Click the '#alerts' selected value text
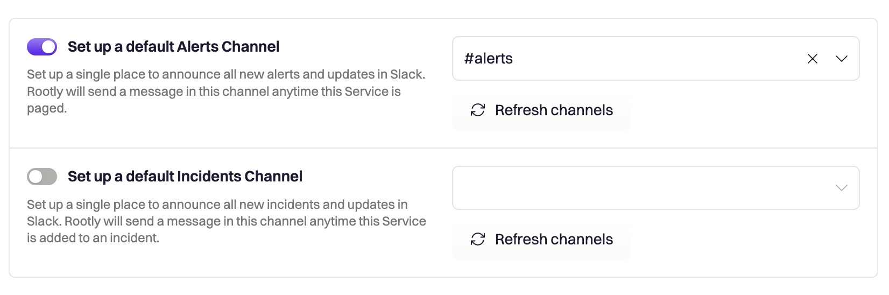The height and width of the screenshot is (295, 889). (489, 58)
